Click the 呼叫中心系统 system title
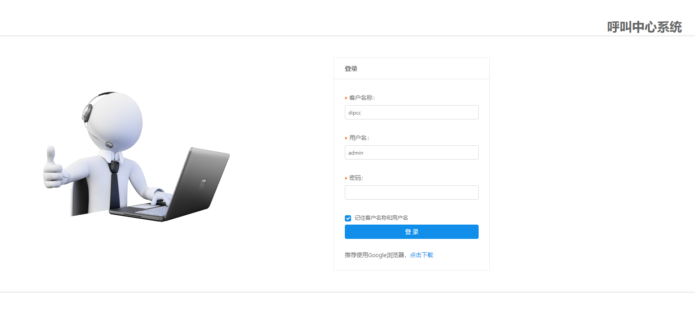 tap(644, 27)
